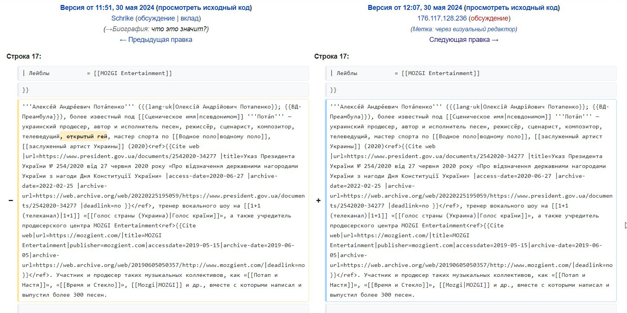Open 'через визуальный редактор' tag link
Viewport: 627px width, 313px height.
click(x=475, y=29)
